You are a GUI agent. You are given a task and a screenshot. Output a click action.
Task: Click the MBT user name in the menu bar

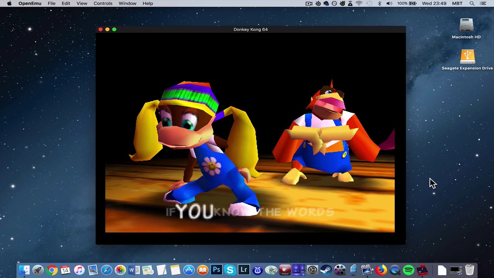pos(457,3)
